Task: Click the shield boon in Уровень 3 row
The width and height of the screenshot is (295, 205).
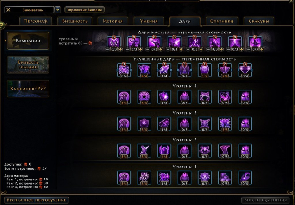Action: click(x=144, y=124)
